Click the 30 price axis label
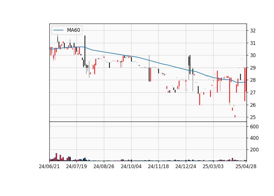Screen dimensions: 274x196 click(253, 55)
